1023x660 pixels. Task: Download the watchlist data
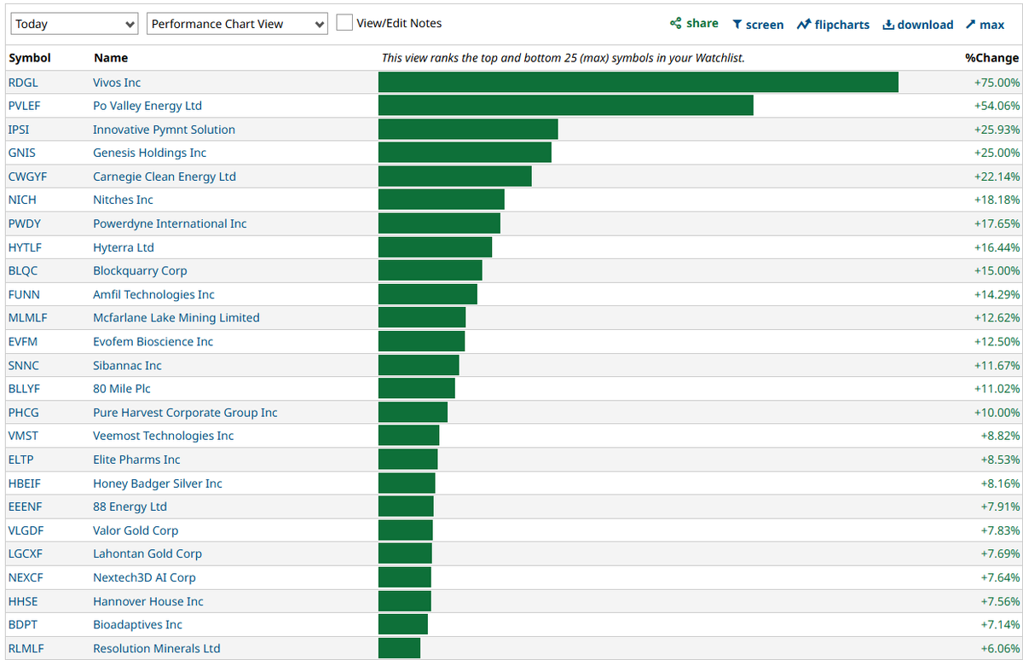click(x=918, y=25)
